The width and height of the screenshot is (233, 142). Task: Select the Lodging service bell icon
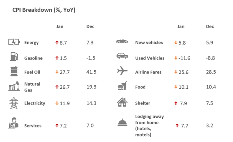pyautogui.click(x=122, y=123)
